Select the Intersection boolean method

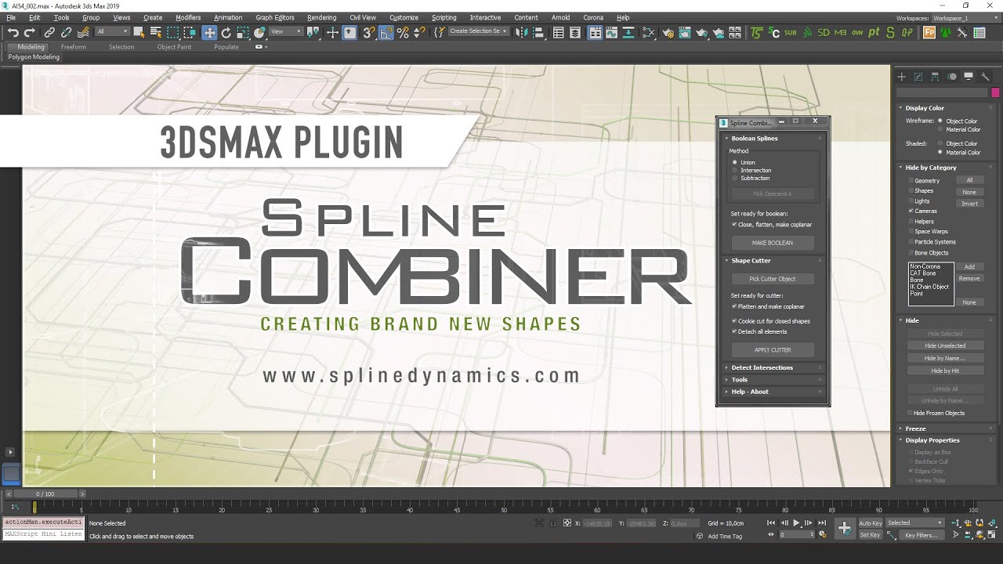click(735, 170)
